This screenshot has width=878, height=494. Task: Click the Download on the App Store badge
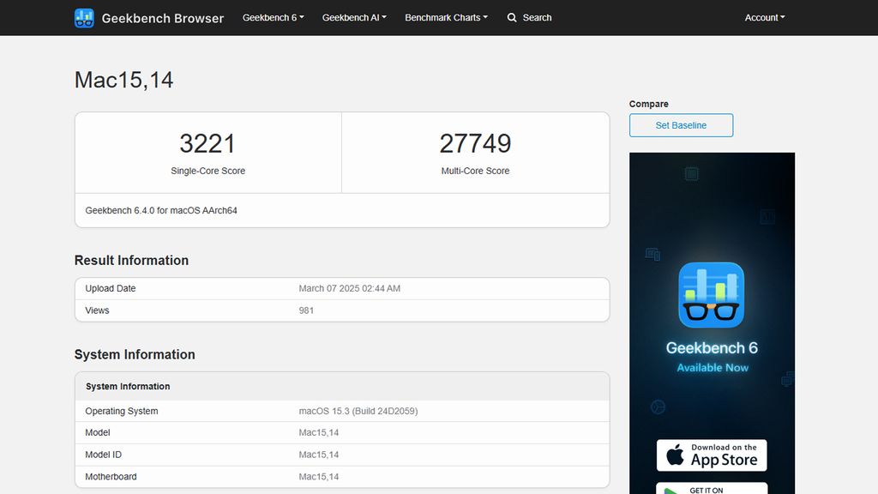(712, 455)
